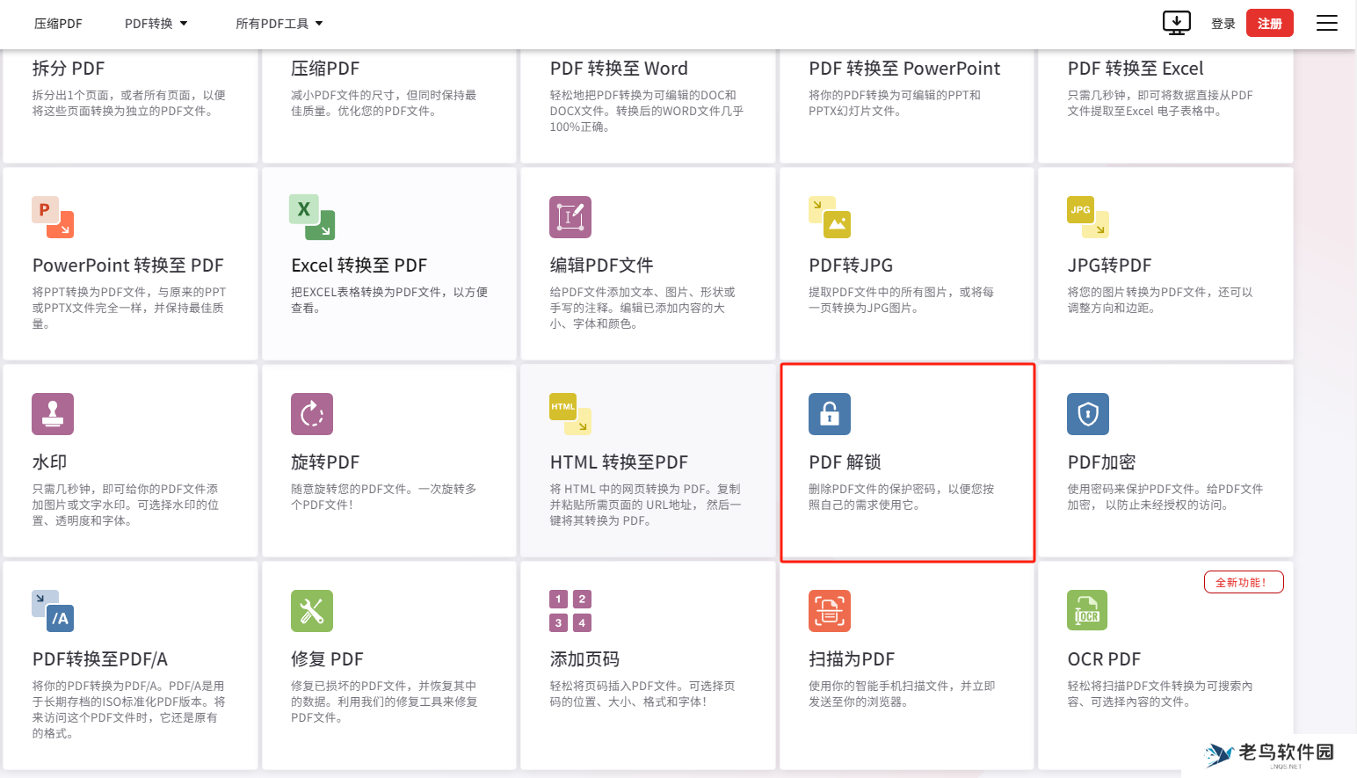
Task: Open the PDF 转换至 PowerPoint title
Action: (x=904, y=69)
